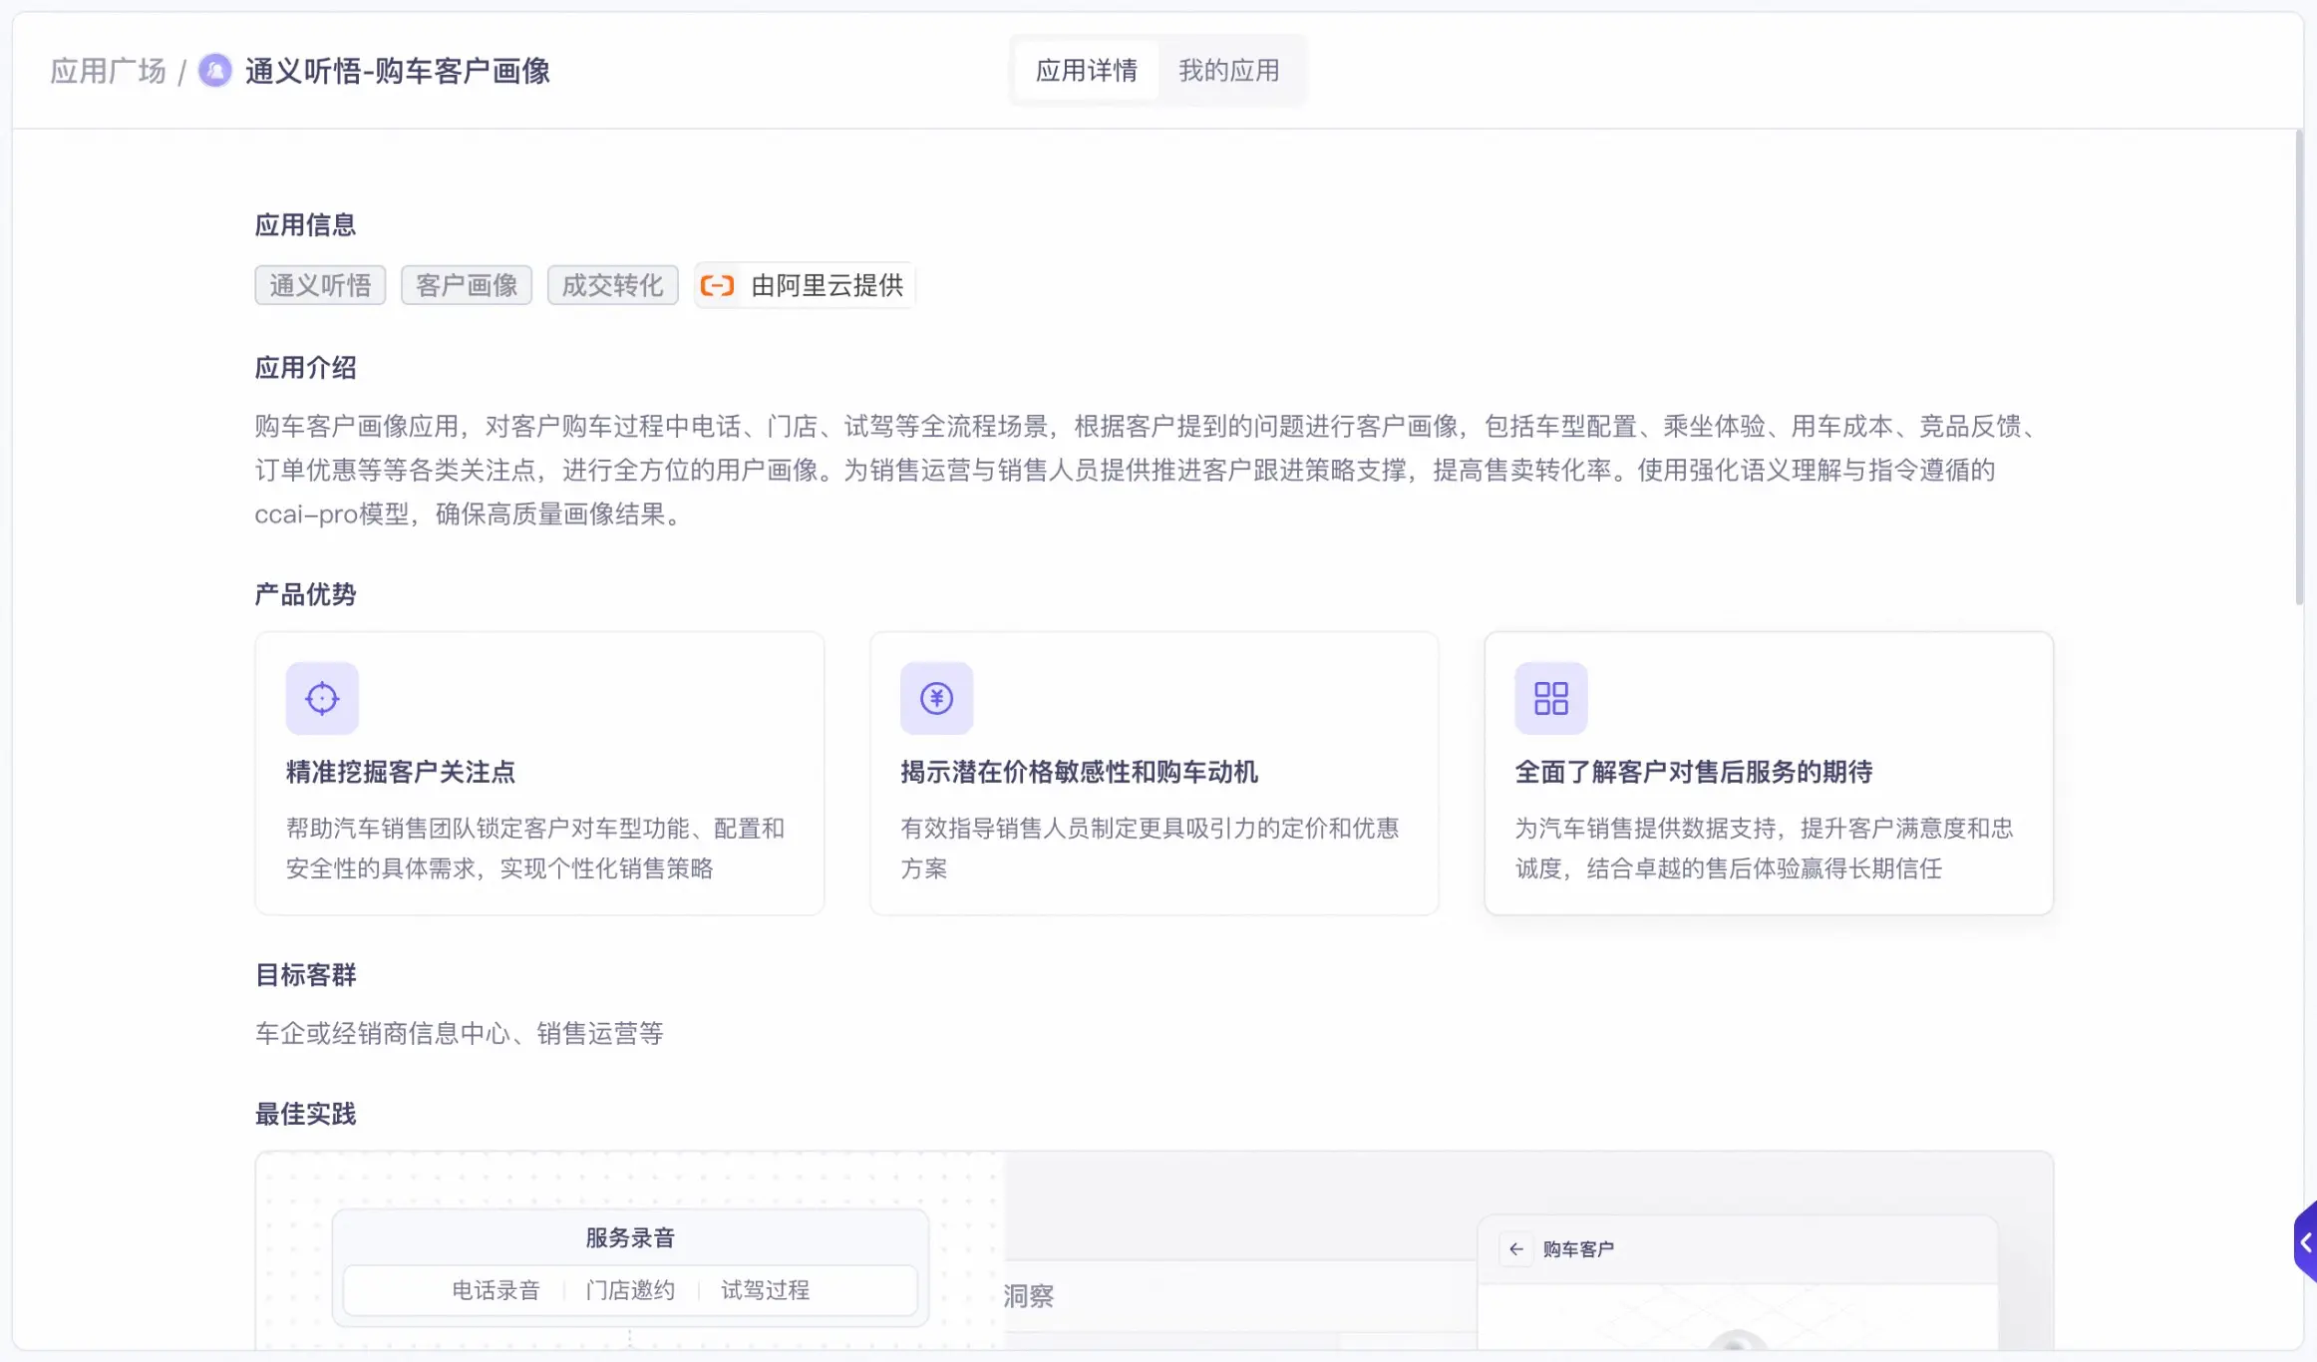Click the 目标客群 section heading
Image resolution: width=2317 pixels, height=1362 pixels.
click(x=306, y=975)
